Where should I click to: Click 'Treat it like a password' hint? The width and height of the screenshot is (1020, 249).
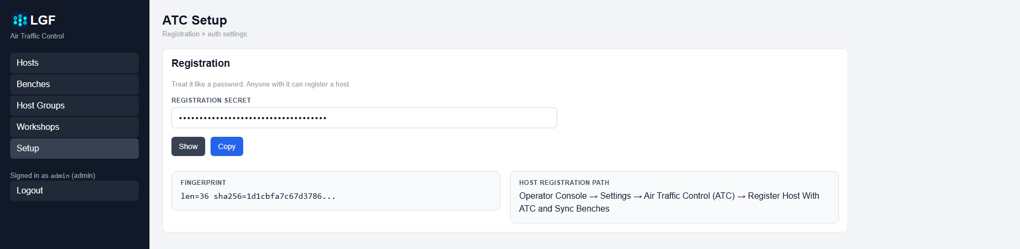261,84
